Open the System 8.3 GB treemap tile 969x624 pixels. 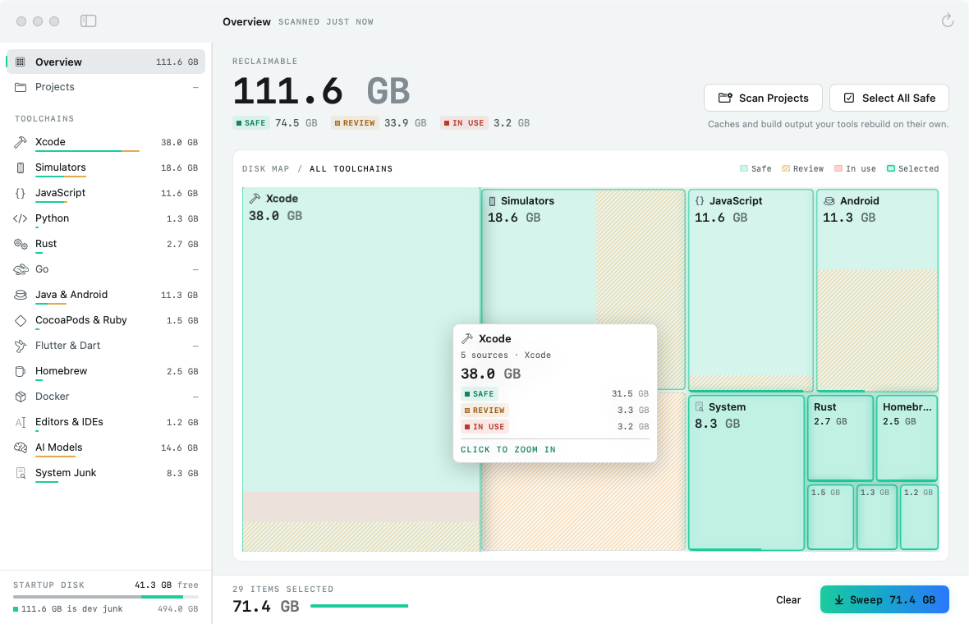(746, 473)
